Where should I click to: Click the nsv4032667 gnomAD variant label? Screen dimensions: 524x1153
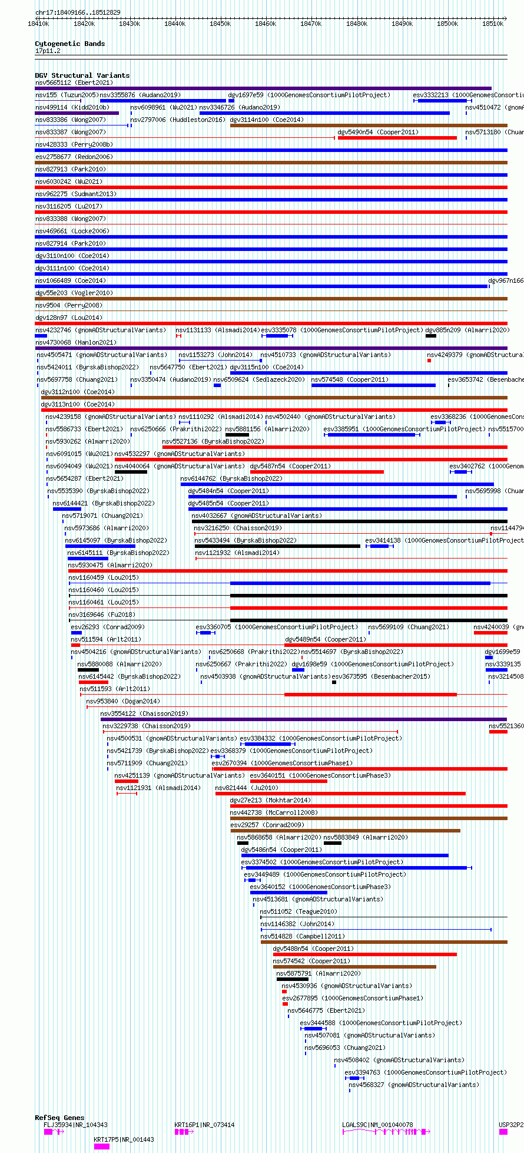point(257,516)
